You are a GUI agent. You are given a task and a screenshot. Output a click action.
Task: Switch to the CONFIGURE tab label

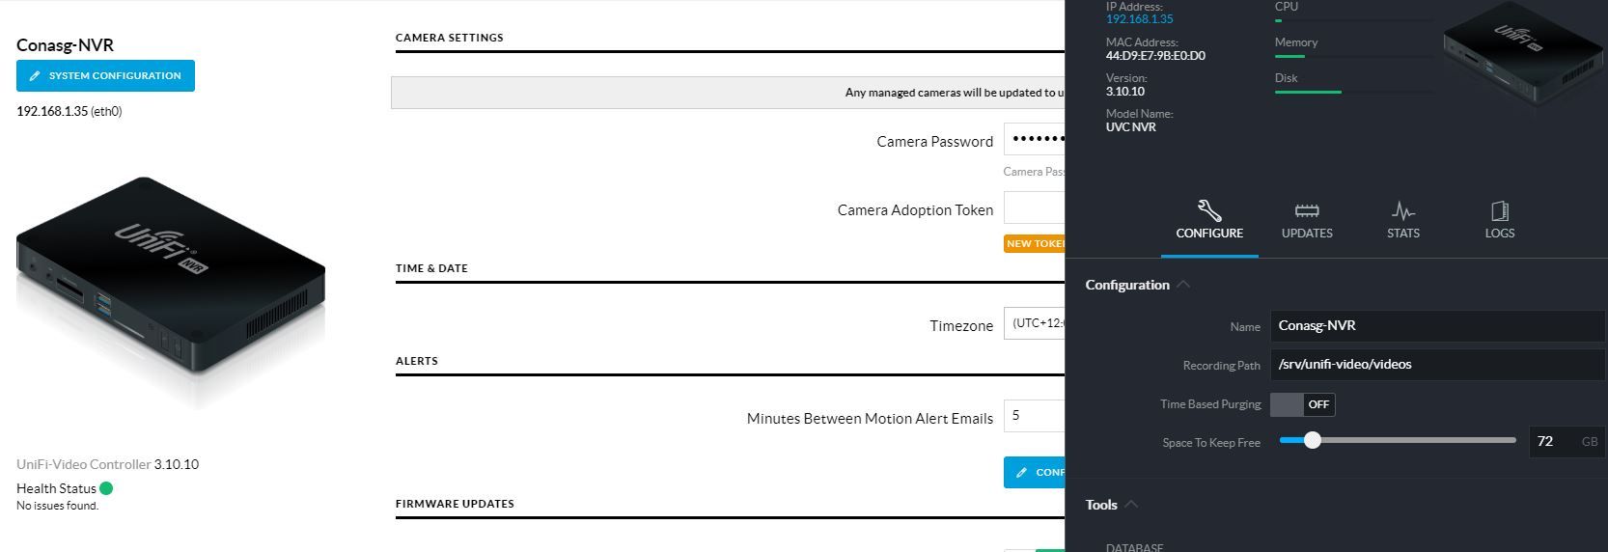pos(1209,234)
